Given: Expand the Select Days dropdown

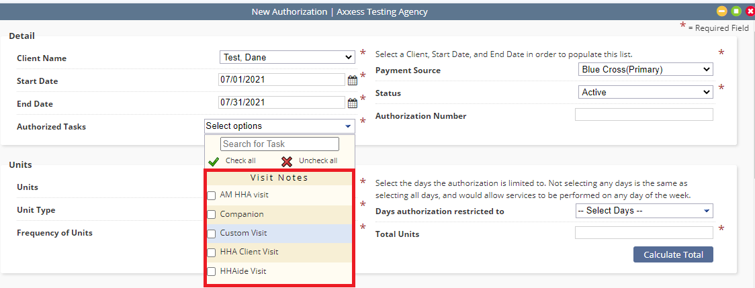Looking at the screenshot, I should click(644, 211).
